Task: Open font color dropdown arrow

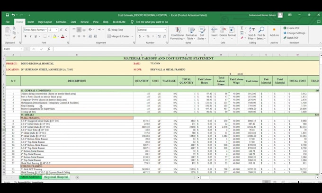Action: coord(66,36)
